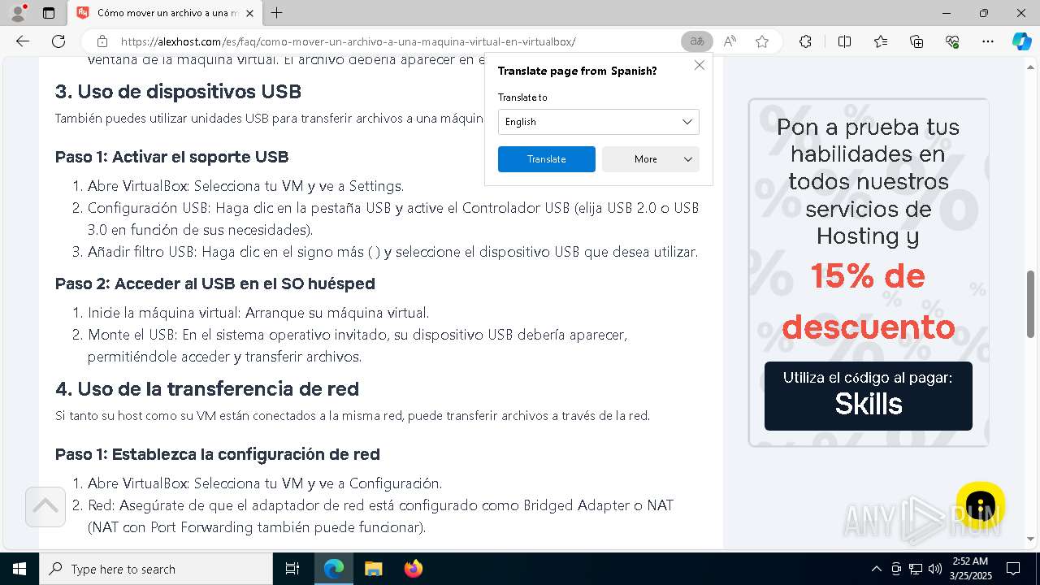The width and height of the screenshot is (1040, 585).
Task: Click heading Paso 1: Establezca la configuración de red
Action: pos(218,454)
